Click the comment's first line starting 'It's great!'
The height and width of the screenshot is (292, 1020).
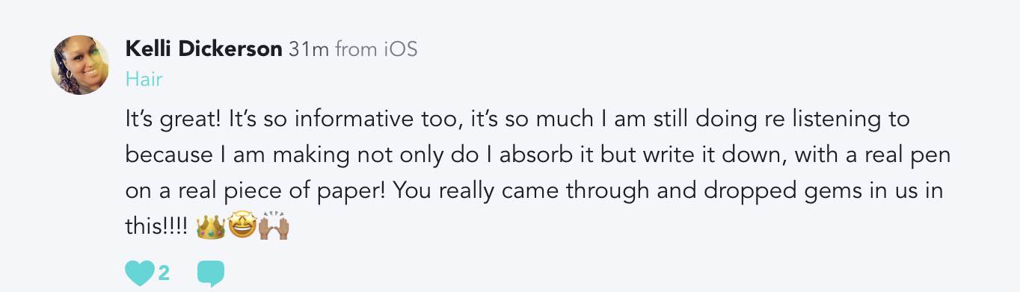click(x=517, y=119)
